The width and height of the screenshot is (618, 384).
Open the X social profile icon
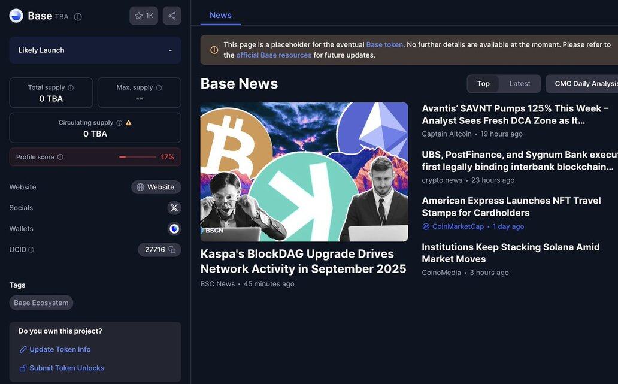coord(174,208)
